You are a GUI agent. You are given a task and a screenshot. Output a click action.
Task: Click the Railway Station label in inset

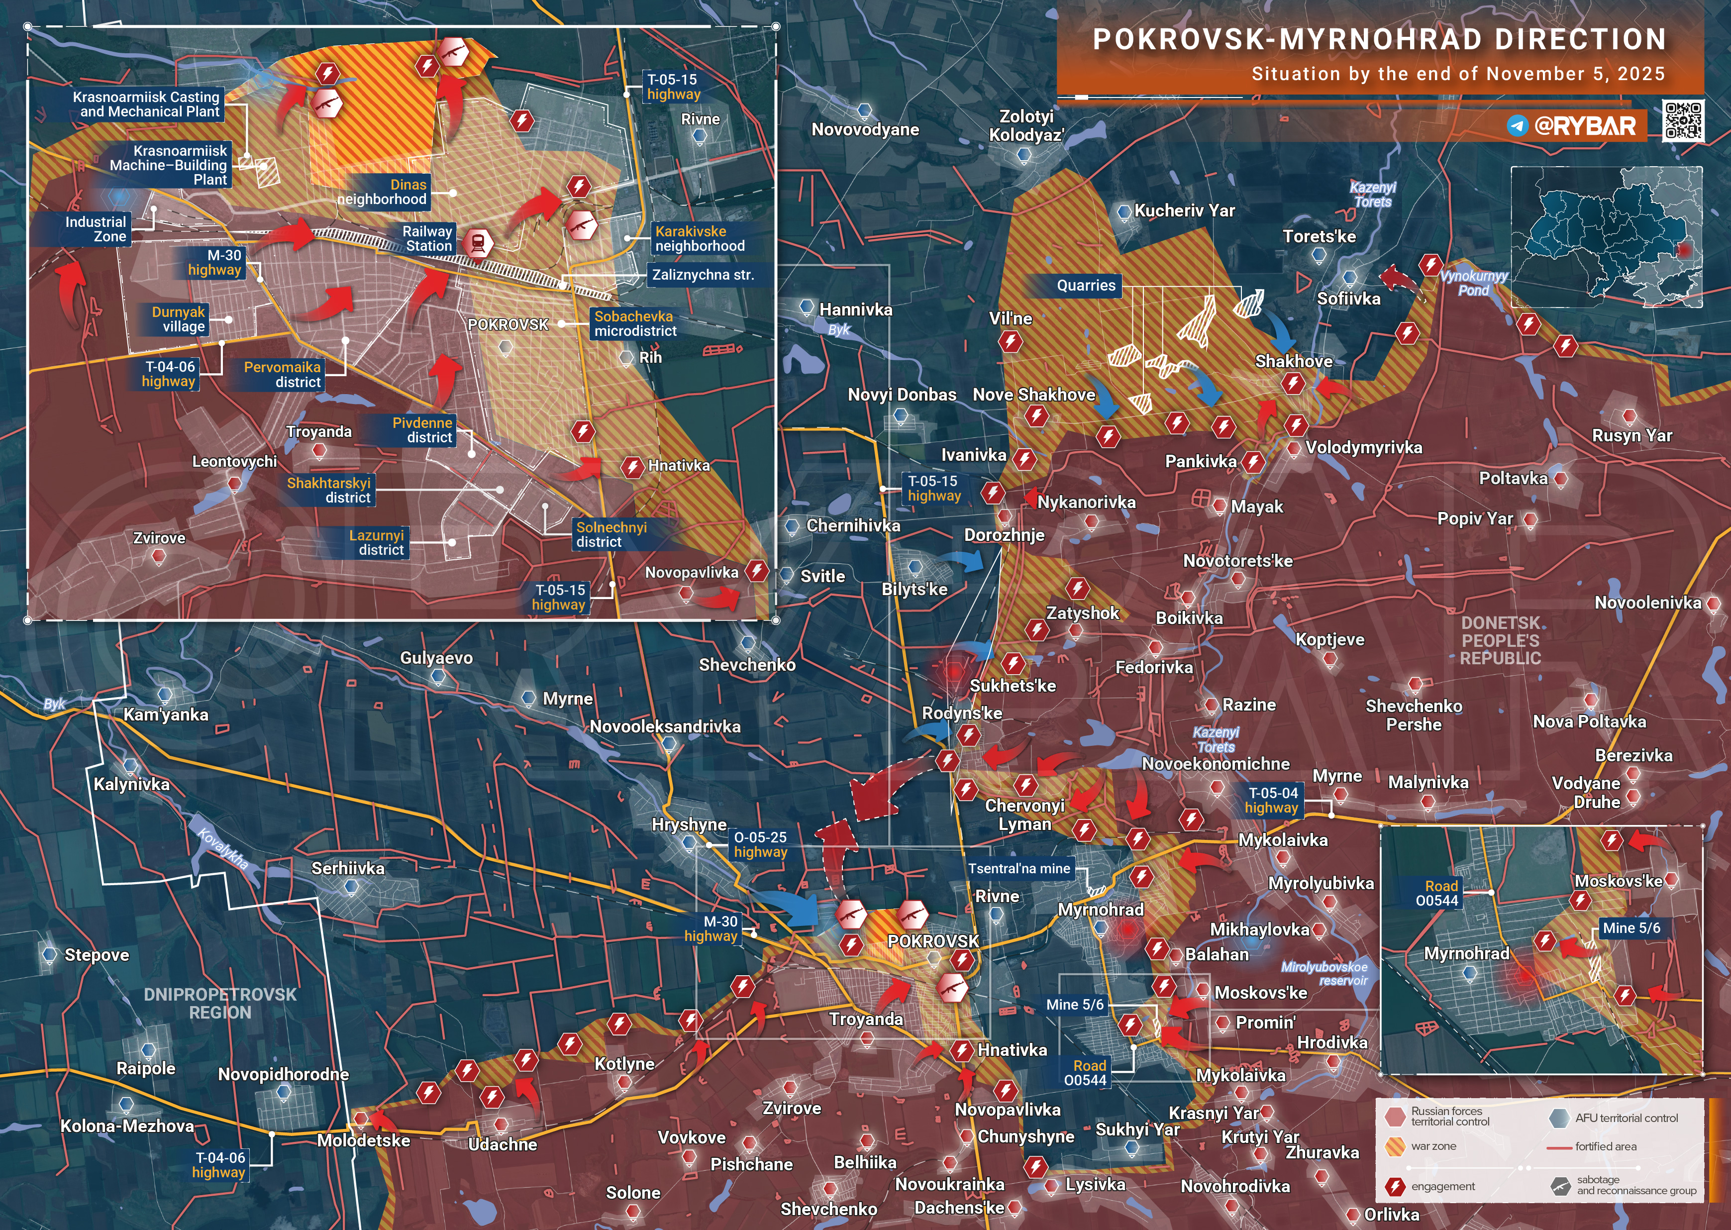427,238
